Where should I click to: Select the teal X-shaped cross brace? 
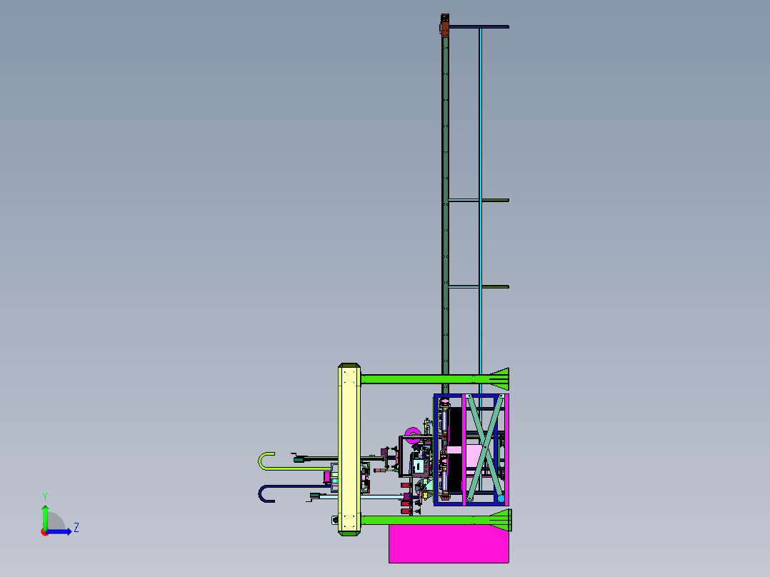(485, 448)
